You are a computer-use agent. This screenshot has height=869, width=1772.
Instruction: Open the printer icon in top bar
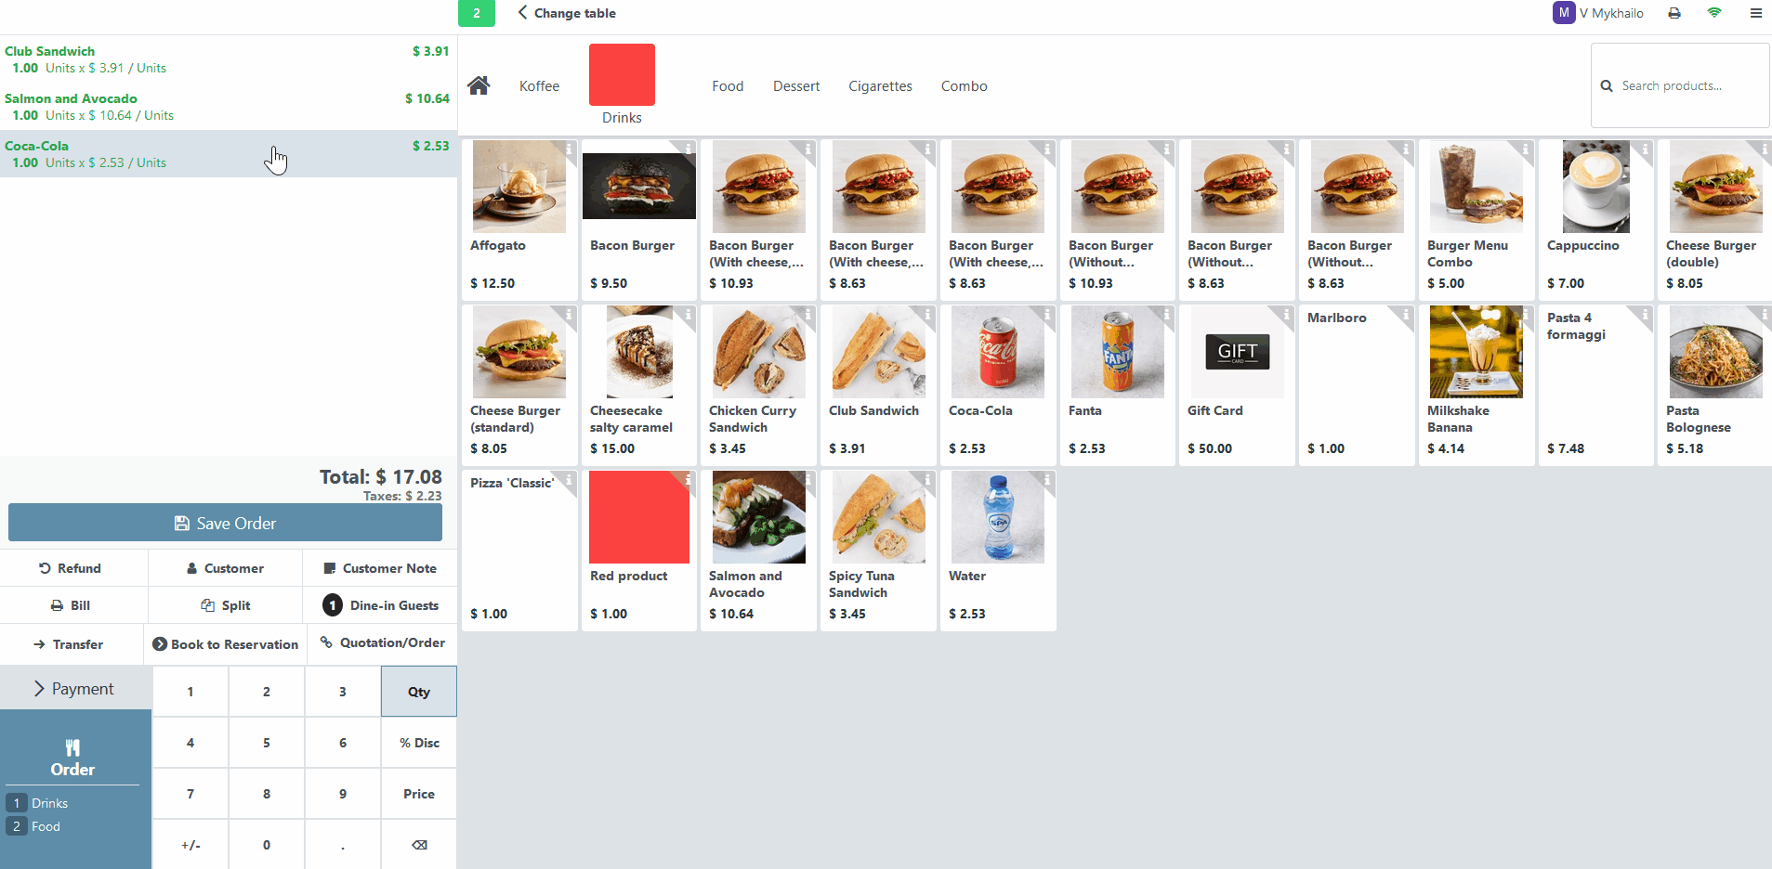click(1674, 13)
